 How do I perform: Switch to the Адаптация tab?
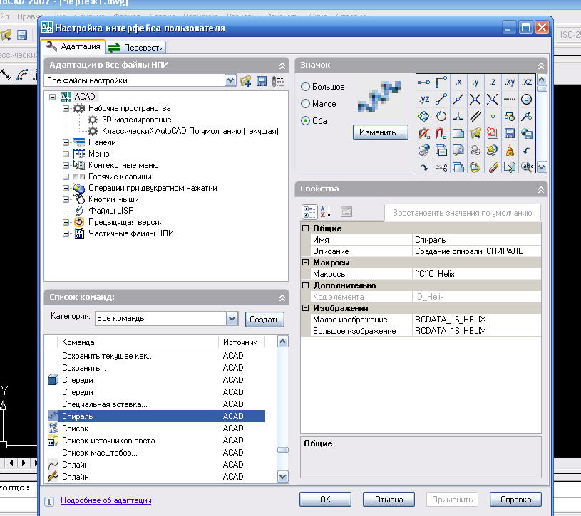point(73,46)
